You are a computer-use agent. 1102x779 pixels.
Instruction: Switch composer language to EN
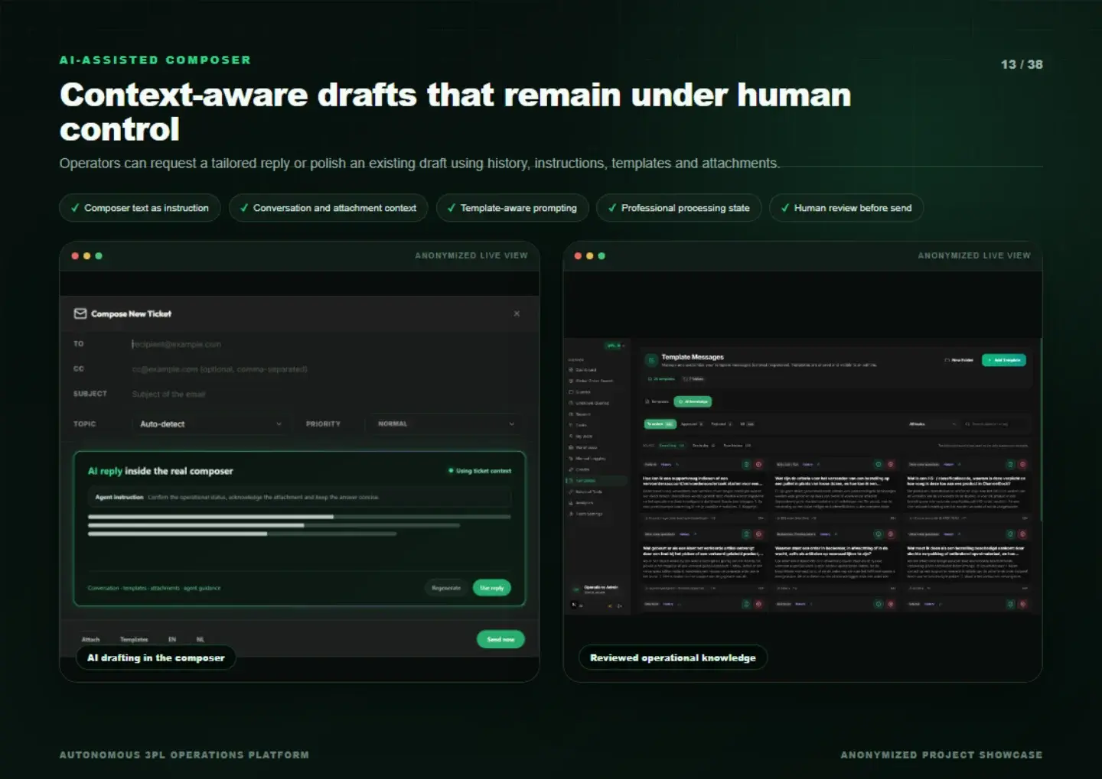(x=172, y=639)
